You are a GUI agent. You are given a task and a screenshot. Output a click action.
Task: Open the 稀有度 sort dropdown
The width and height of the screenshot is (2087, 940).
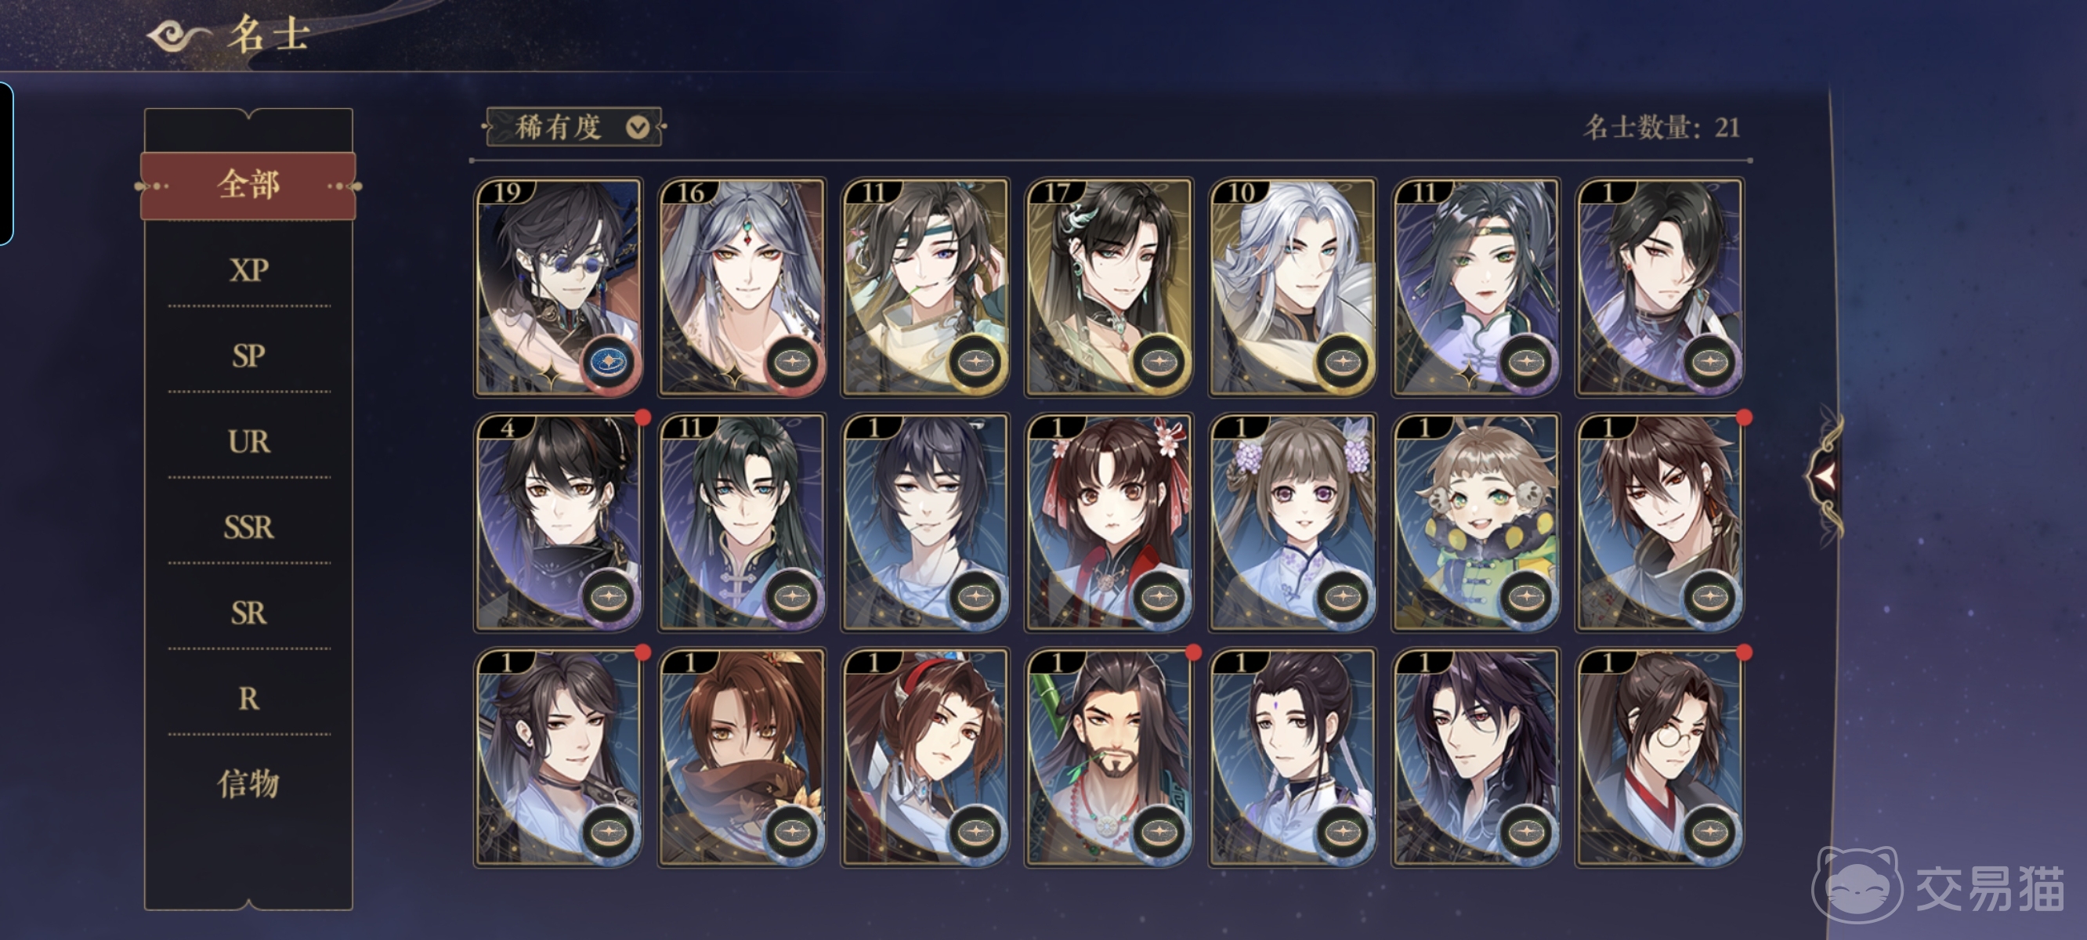[x=573, y=127]
